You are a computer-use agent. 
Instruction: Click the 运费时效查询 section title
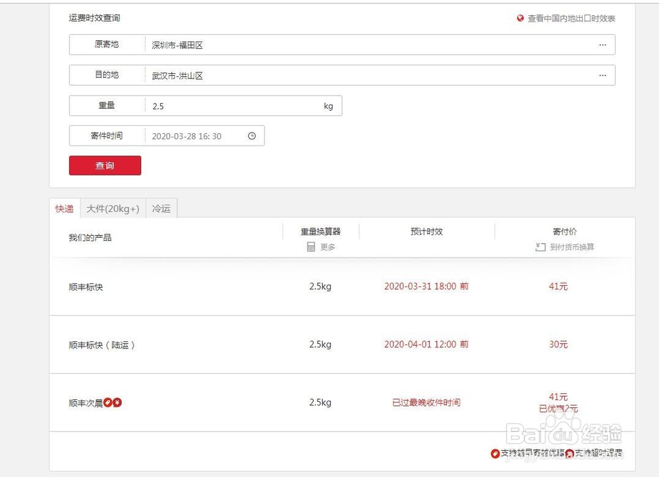94,18
